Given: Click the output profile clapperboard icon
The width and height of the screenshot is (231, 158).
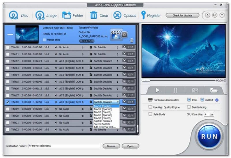Looking at the screenshot, I should pos(116,35).
